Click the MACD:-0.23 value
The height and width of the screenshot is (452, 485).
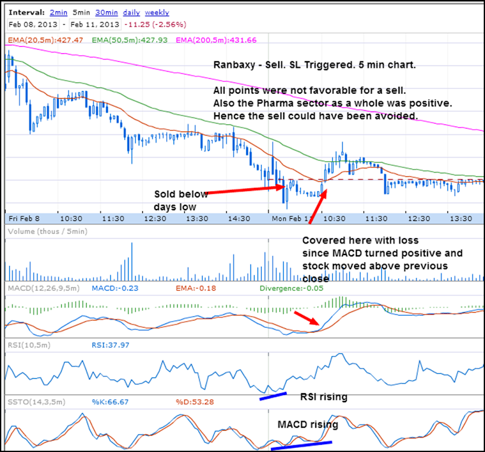[115, 288]
